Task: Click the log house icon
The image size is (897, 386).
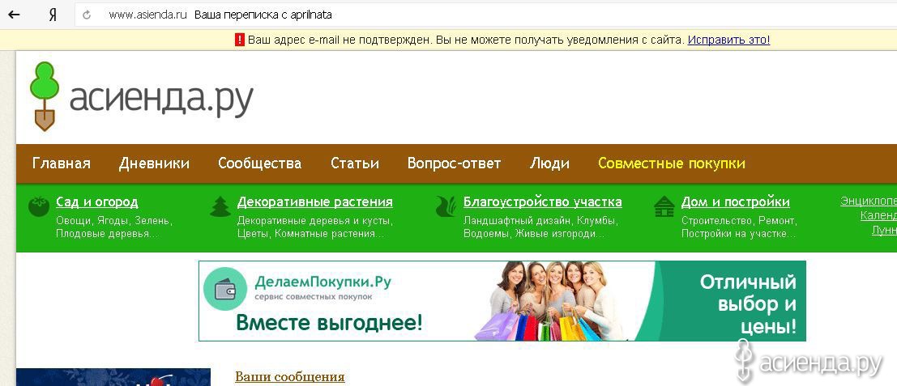Action: (664, 206)
